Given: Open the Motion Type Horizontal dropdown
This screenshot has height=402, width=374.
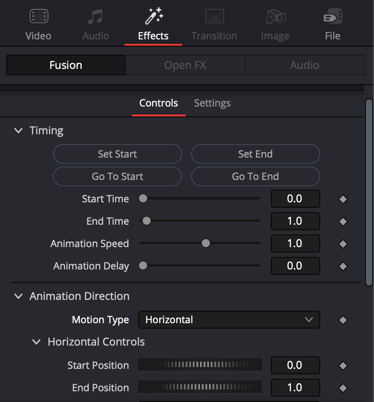Looking at the screenshot, I should point(229,320).
